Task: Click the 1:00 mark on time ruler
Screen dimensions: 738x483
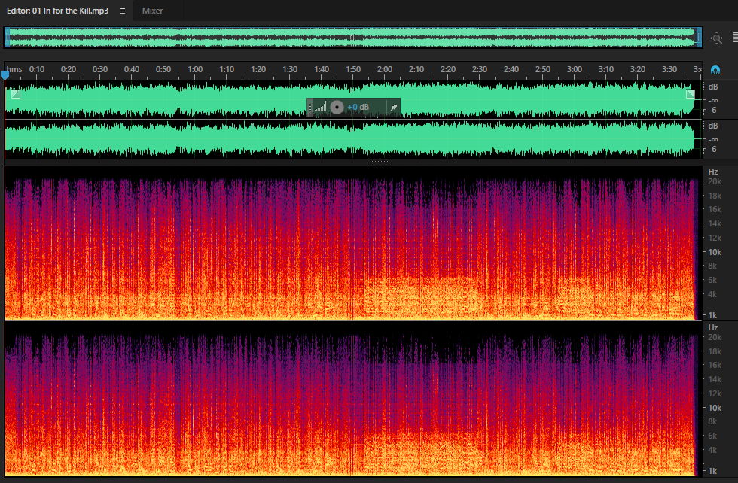Action: click(195, 70)
